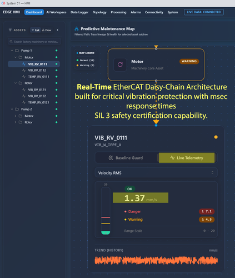
Task: Click Warning (1) legend entry
Action: [x=86, y=65]
